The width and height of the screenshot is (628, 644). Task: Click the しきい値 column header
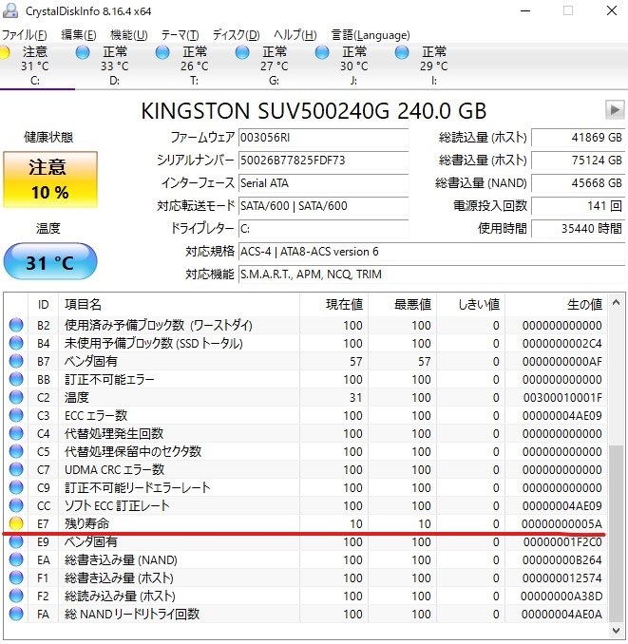[x=471, y=305]
